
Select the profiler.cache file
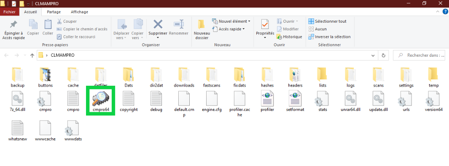[x=239, y=104]
